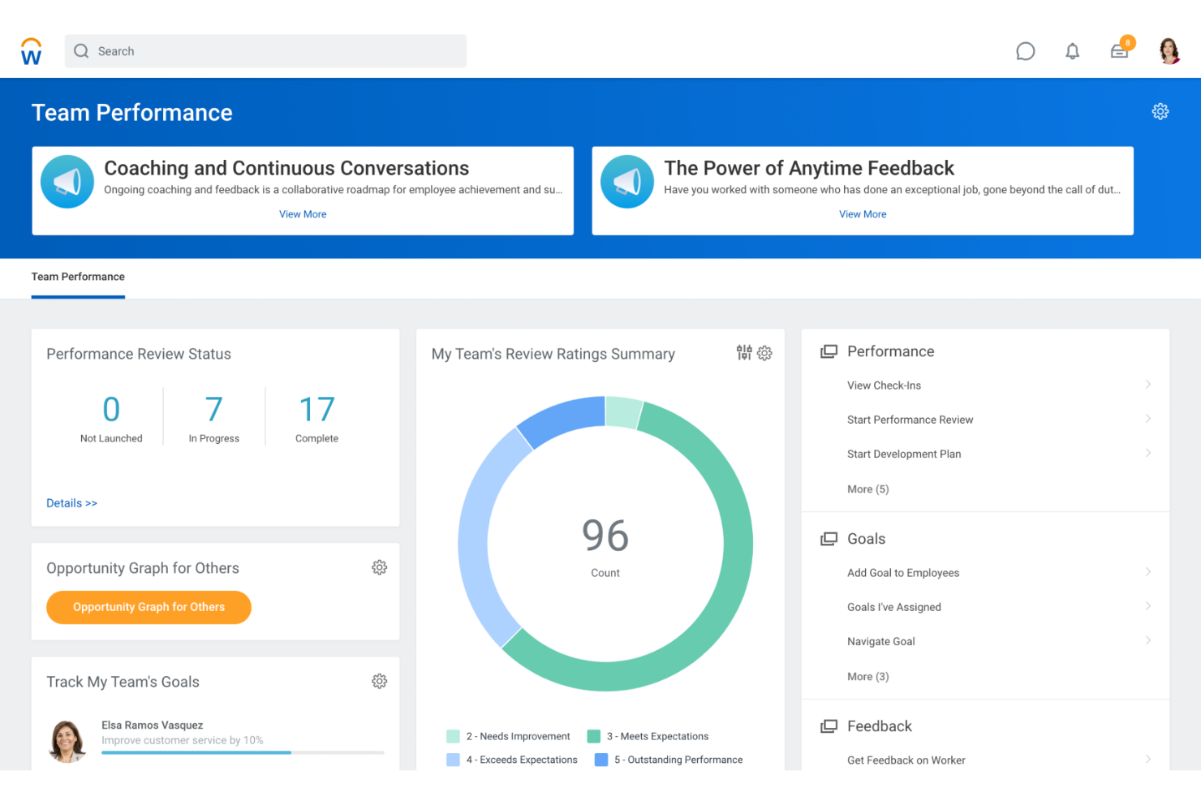
Task: Open filter sliders icon on Ratings Summary
Action: click(x=744, y=352)
